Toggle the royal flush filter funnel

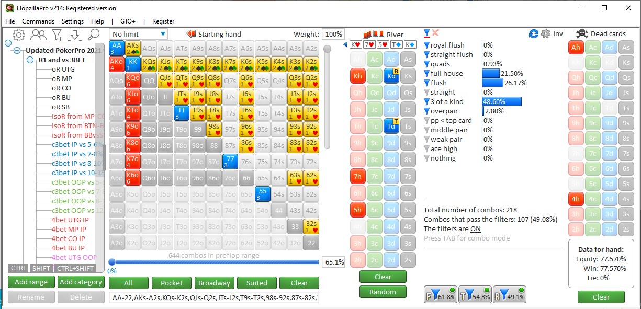[x=426, y=45]
